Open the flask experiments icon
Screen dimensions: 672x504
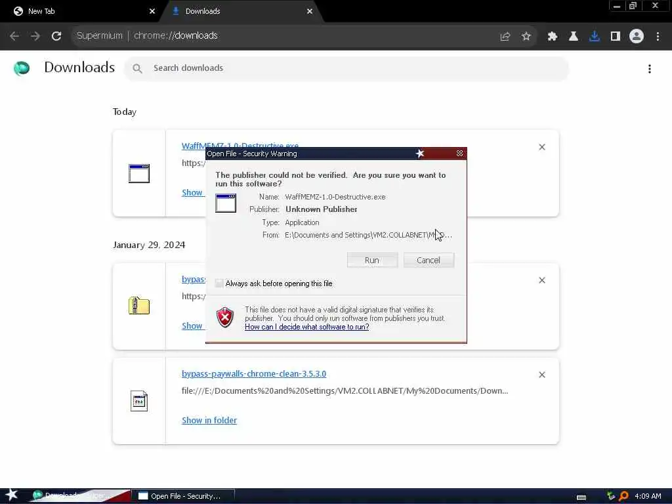[574, 37]
